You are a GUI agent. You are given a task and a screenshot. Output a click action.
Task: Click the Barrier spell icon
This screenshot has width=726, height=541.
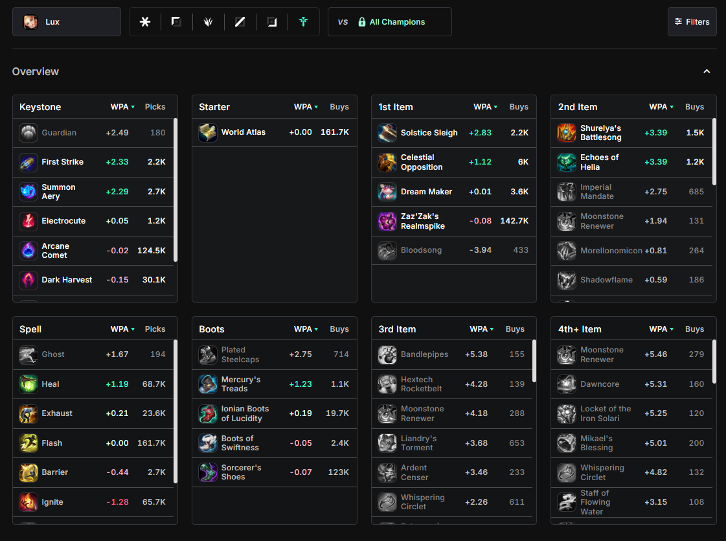tap(28, 472)
